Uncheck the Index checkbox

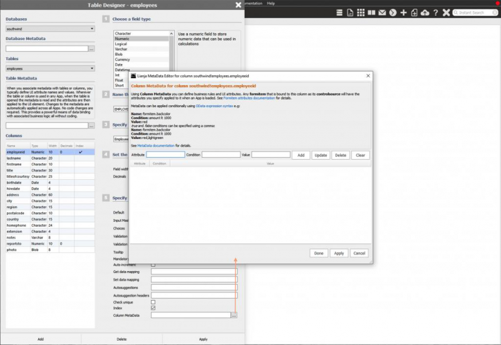coord(153,308)
